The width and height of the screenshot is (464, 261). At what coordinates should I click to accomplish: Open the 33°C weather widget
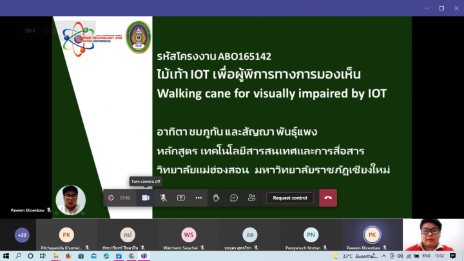(x=355, y=256)
